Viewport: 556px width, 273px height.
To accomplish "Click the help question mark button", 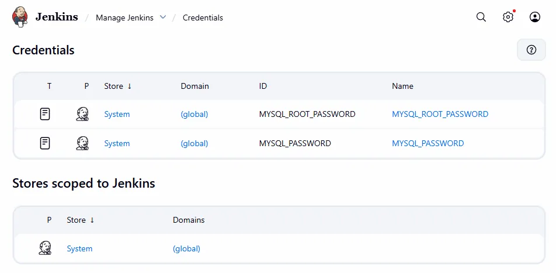I will pos(531,50).
